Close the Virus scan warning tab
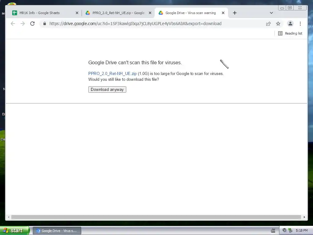The image size is (313, 235). (223, 13)
